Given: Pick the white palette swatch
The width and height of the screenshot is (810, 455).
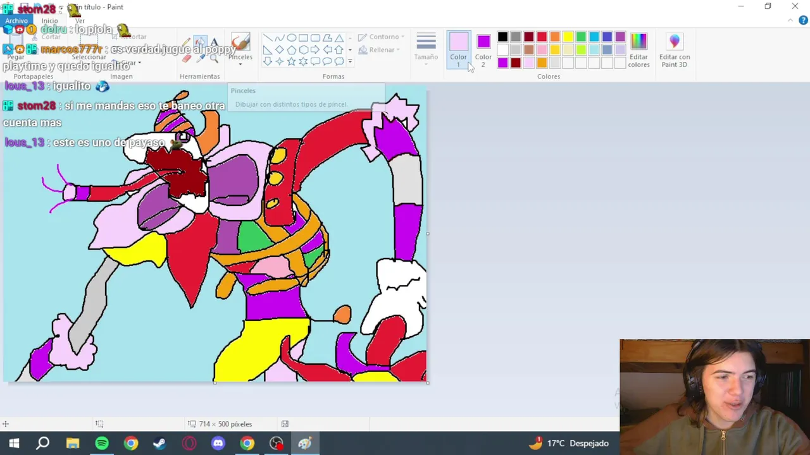Looking at the screenshot, I should (x=502, y=50).
